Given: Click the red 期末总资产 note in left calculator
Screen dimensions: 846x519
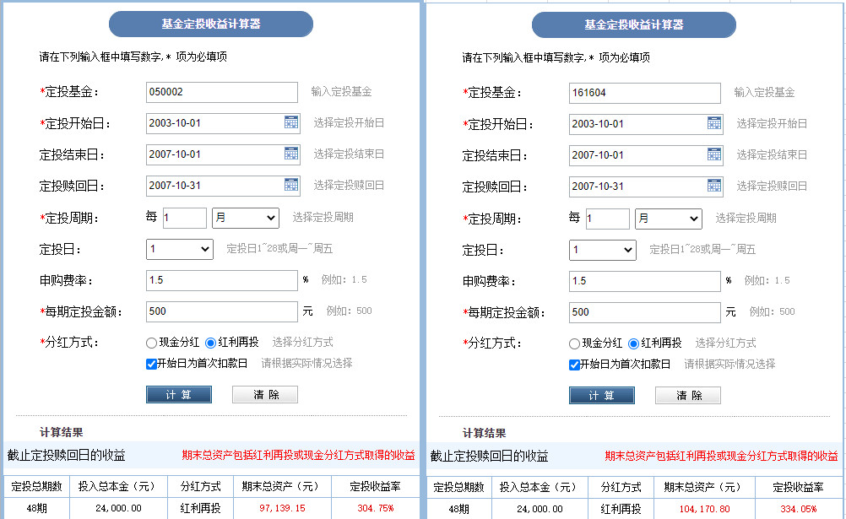Looking at the screenshot, I should tap(298, 456).
